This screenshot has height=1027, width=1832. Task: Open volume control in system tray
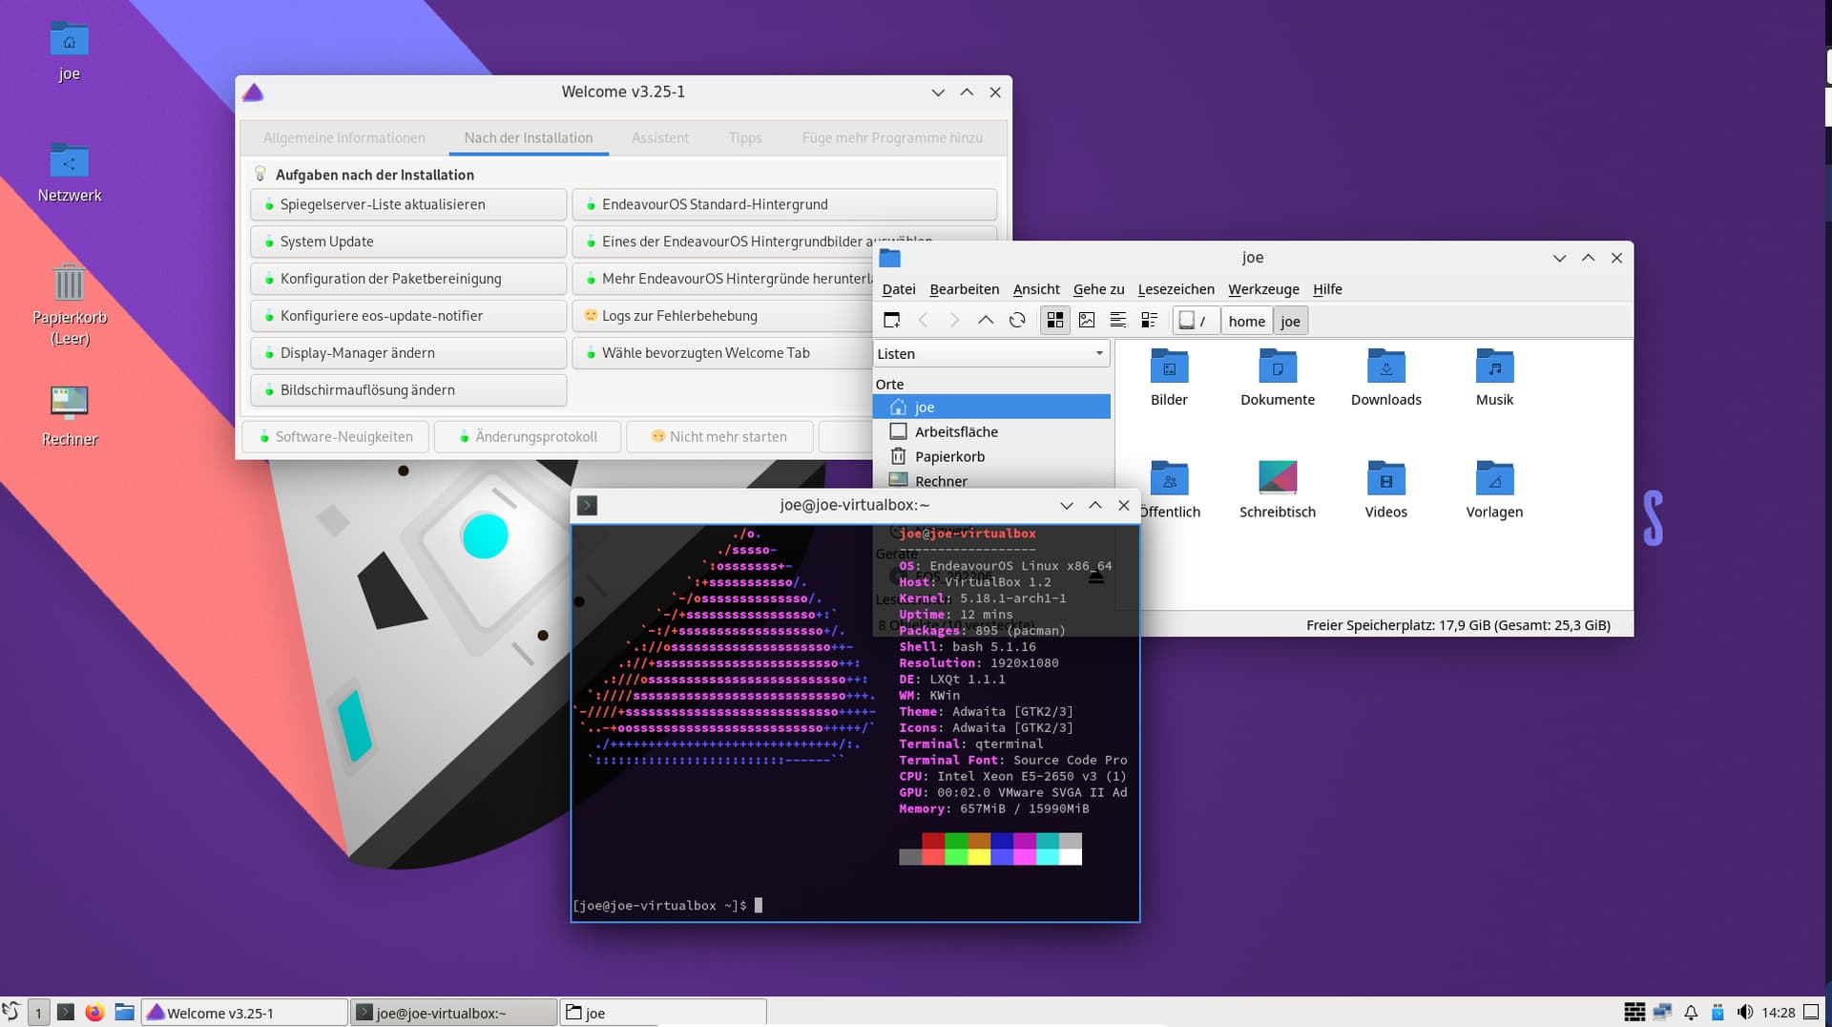pos(1744,1012)
